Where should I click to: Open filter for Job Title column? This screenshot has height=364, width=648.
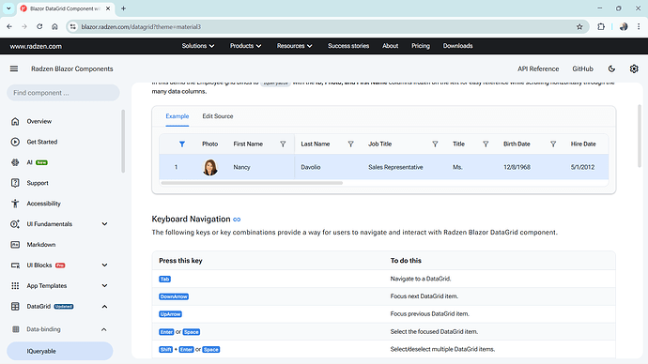point(435,144)
